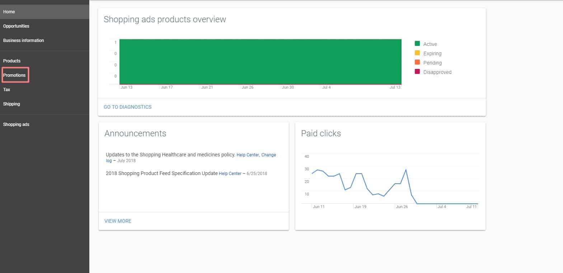Click VIEW MORE under Announcements

(x=118, y=221)
